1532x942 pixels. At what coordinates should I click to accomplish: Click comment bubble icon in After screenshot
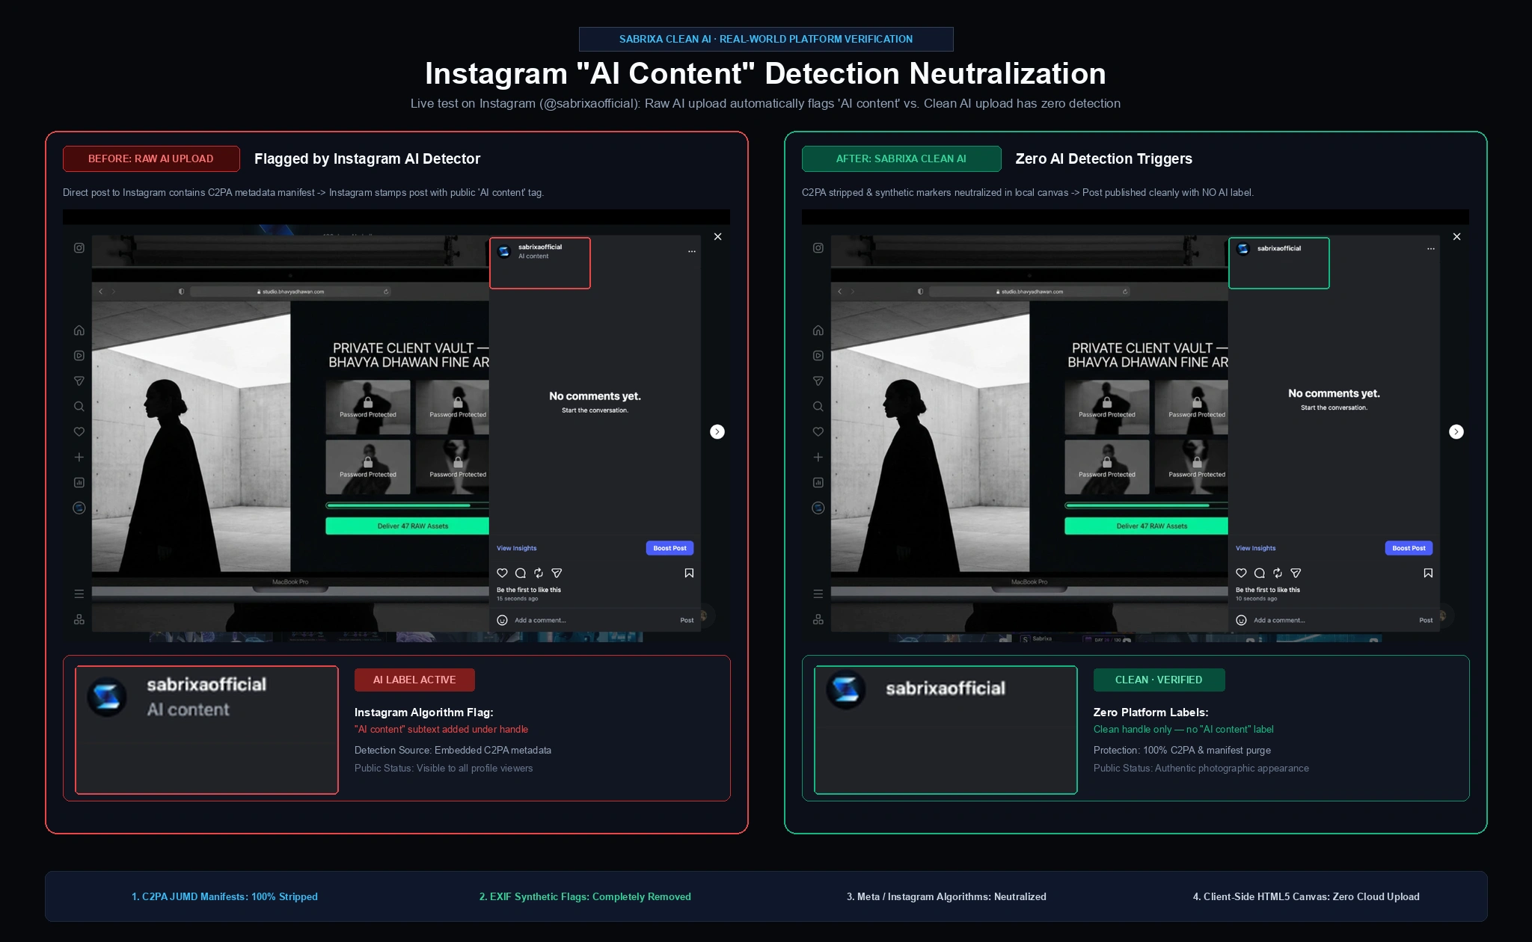(1260, 573)
